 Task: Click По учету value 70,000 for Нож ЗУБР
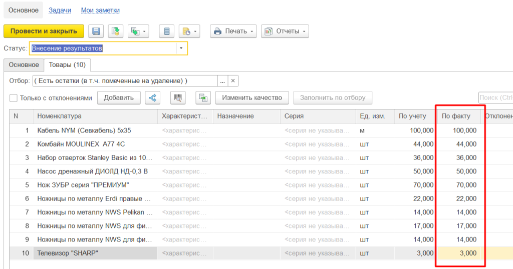[423, 185]
